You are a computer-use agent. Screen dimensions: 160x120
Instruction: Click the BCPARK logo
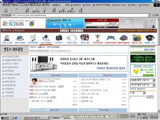(18, 23)
